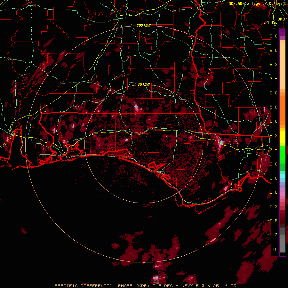The height and width of the screenshot is (288, 288).
Task: Click the 9.0 value on the scale
Action: (x=274, y=50)
